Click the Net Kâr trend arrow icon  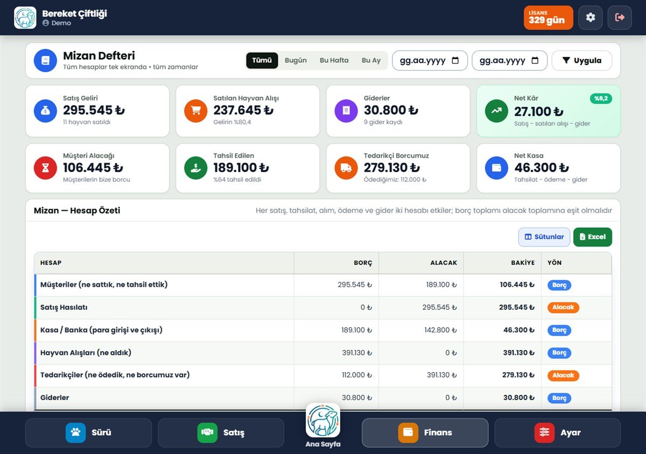coord(496,111)
